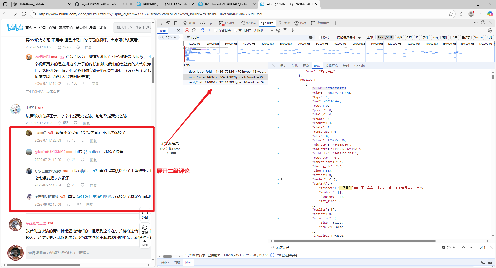Select the description?oid request row

(225, 71)
